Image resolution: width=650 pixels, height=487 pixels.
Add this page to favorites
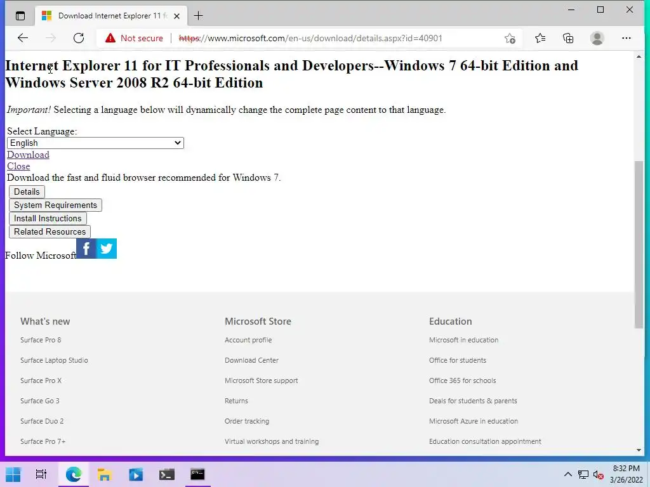510,38
